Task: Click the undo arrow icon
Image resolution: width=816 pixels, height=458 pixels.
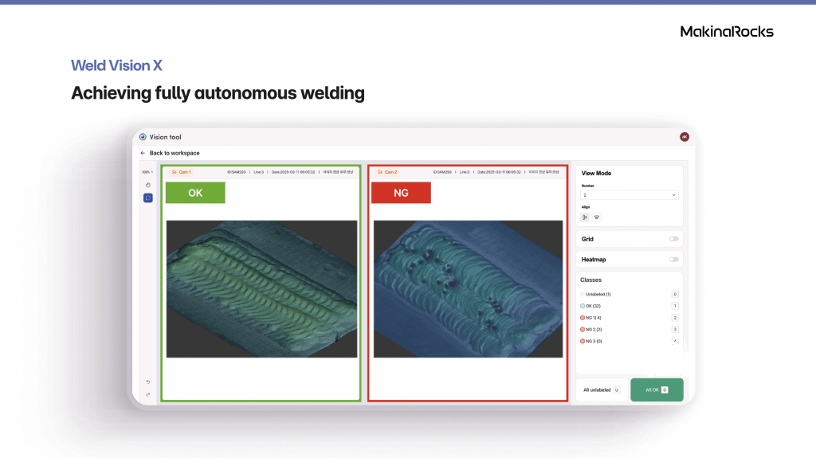Action: point(147,382)
